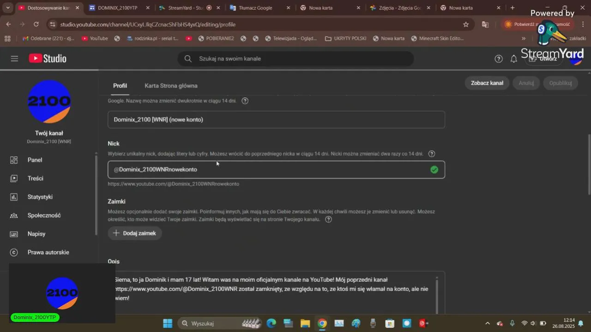Bookmark this page with the star icon

466,24
